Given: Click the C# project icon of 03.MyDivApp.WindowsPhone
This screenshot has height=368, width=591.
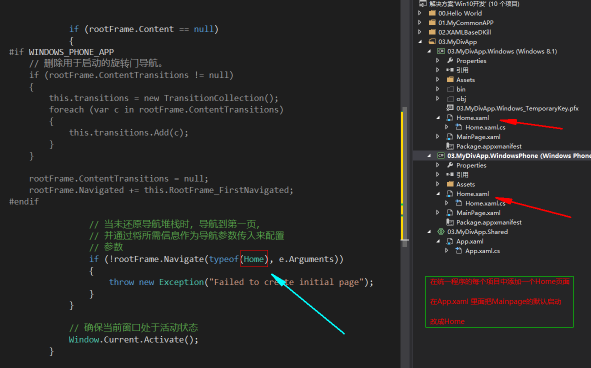Looking at the screenshot, I should point(441,155).
